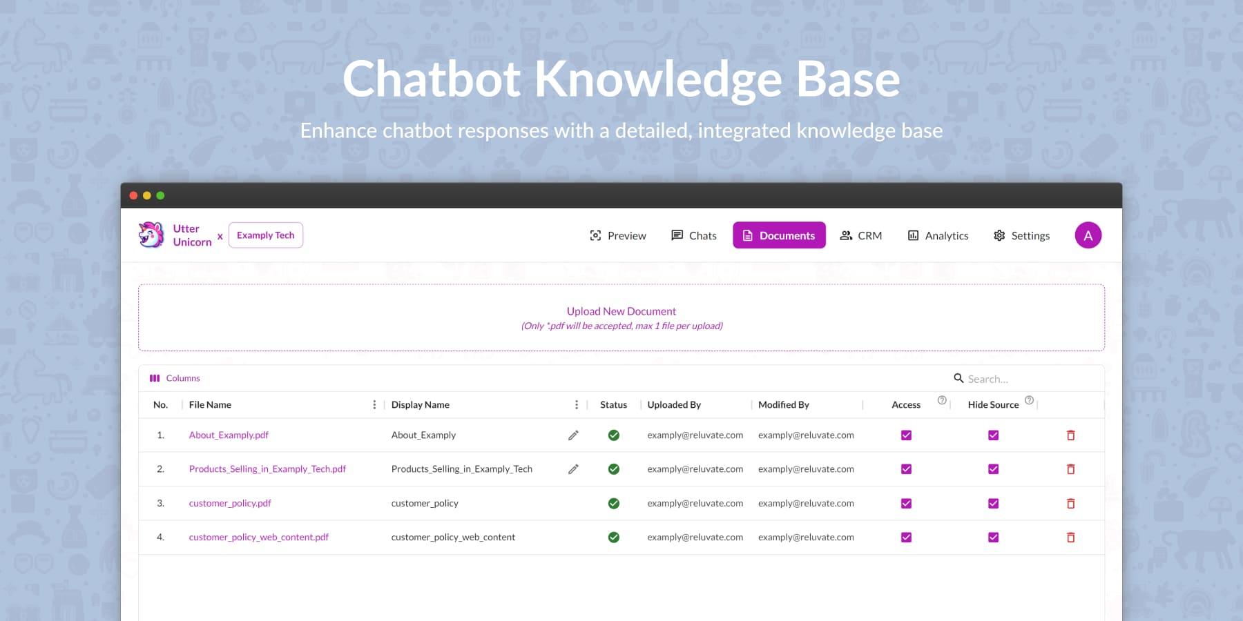Click the user avatar with letter A
This screenshot has width=1243, height=621.
click(x=1088, y=235)
